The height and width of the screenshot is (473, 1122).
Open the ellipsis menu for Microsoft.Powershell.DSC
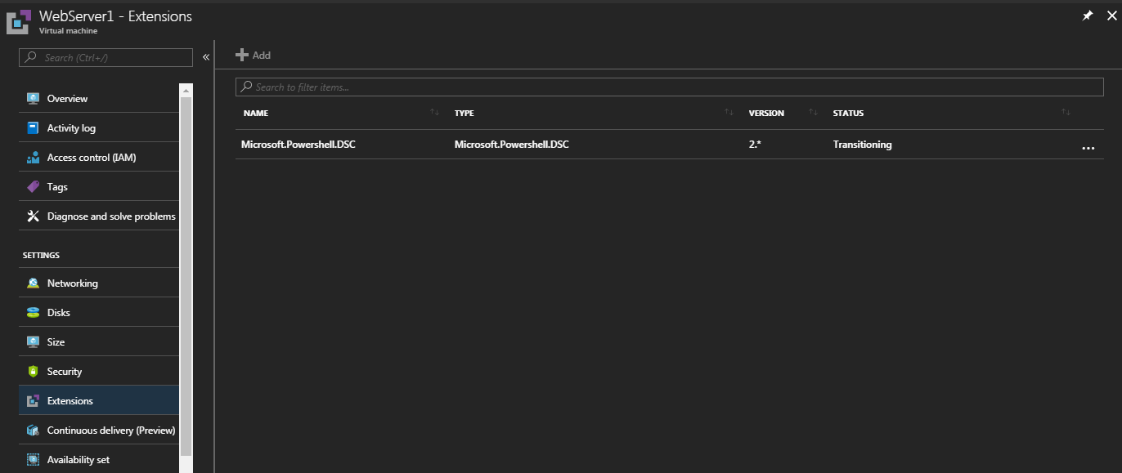click(1088, 148)
